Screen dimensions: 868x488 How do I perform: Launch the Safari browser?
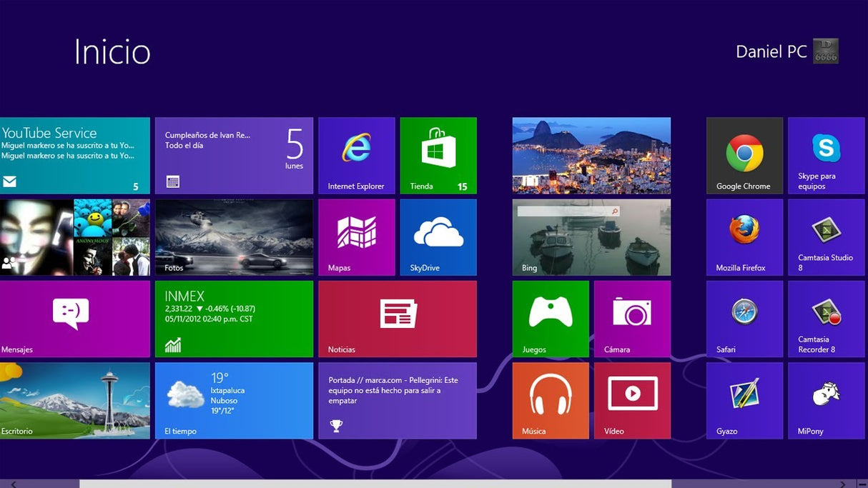click(x=744, y=319)
